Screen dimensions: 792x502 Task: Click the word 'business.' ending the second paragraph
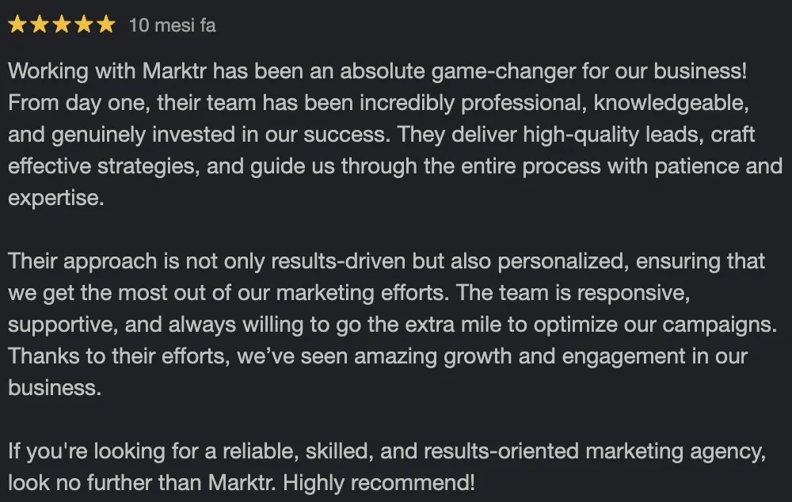55,388
